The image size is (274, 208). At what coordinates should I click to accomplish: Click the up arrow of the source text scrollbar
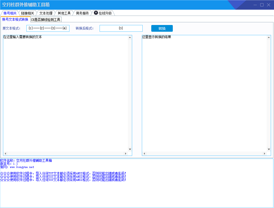[130, 37]
